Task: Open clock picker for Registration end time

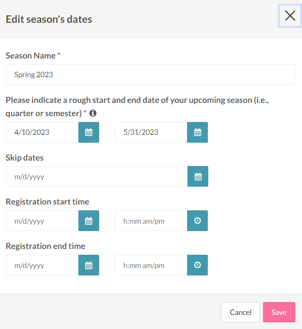Action: (x=197, y=266)
